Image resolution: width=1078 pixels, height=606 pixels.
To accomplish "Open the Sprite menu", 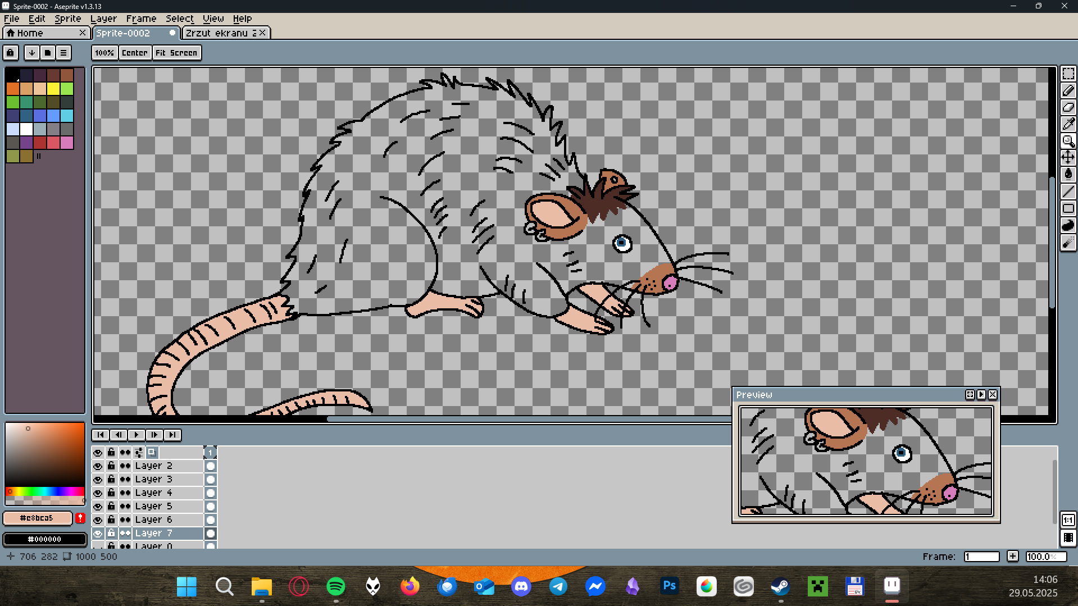I will pyautogui.click(x=67, y=19).
